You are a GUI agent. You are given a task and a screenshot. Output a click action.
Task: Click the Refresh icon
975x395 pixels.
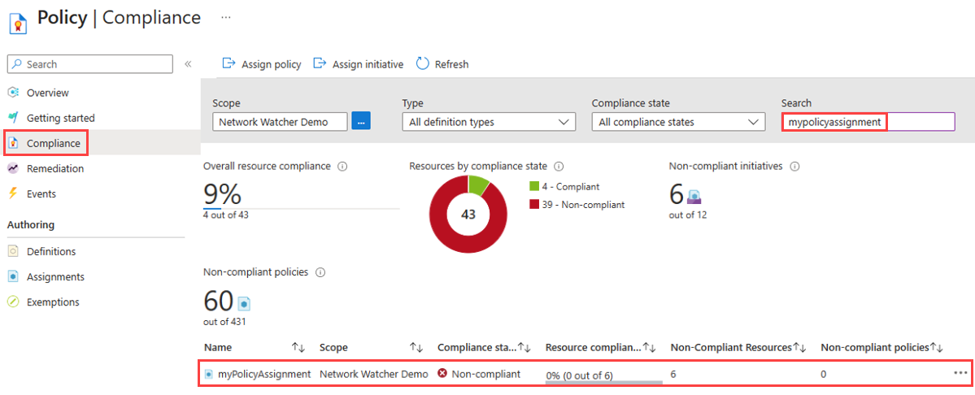click(423, 63)
